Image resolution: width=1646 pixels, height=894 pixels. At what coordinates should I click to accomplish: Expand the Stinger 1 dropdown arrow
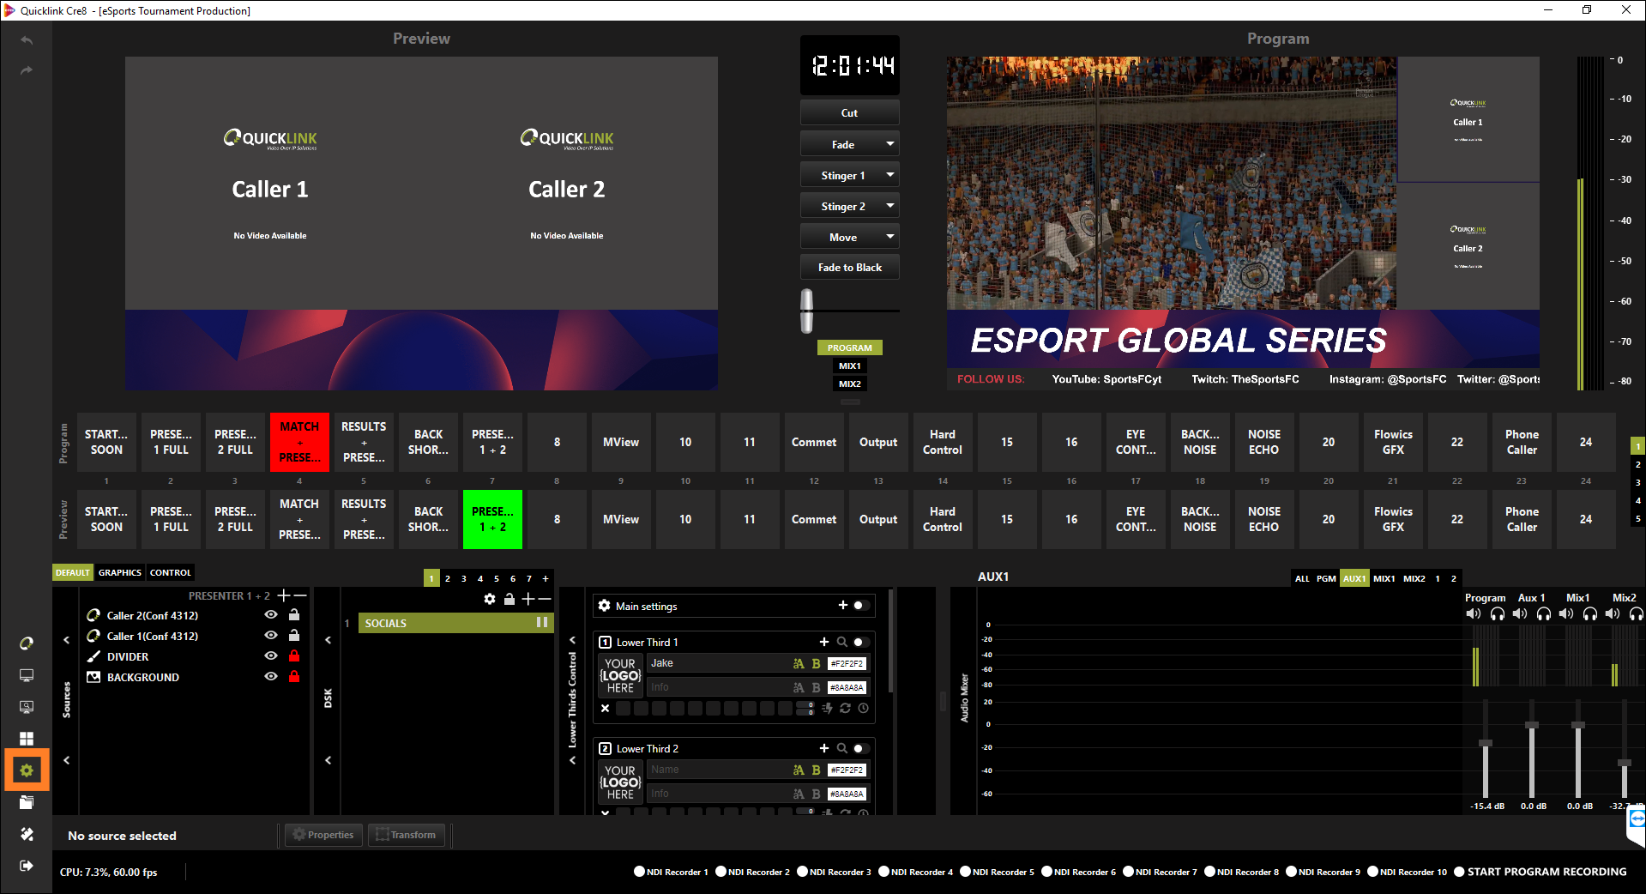[x=889, y=175]
